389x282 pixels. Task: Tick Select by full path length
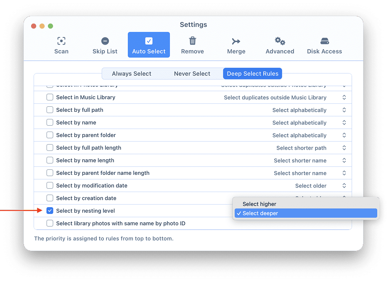click(x=50, y=148)
